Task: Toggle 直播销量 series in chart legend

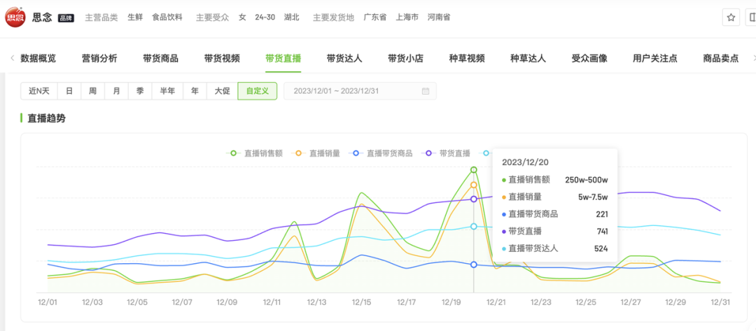Action: pos(318,153)
